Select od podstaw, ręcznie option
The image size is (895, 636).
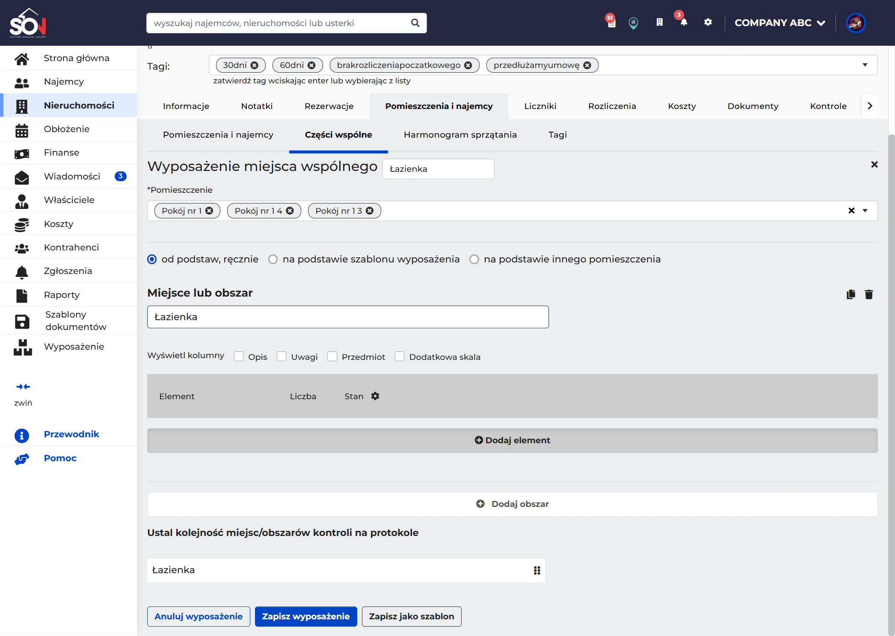152,259
